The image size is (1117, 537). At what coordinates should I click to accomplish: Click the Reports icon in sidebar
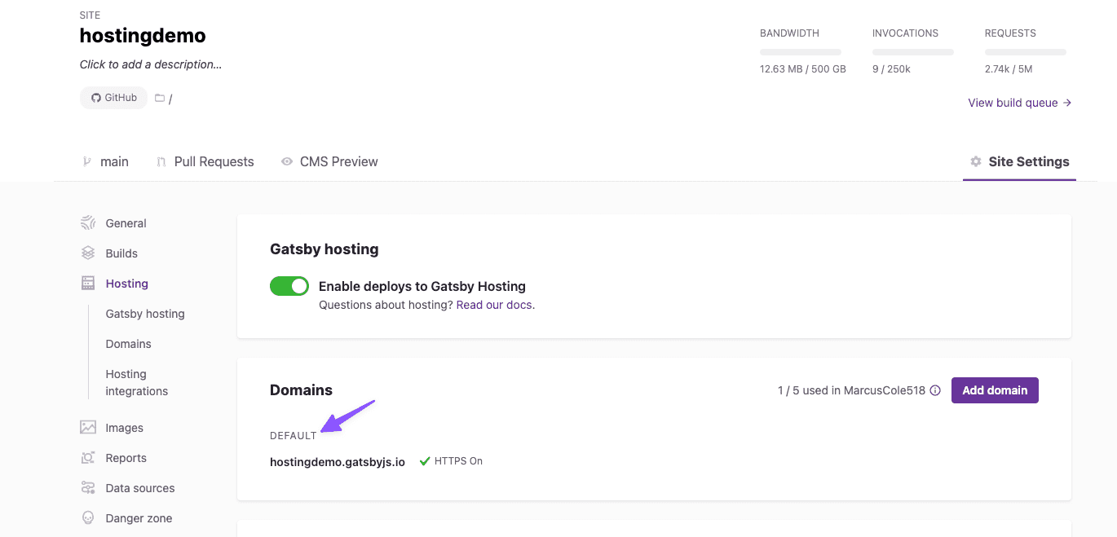coord(88,458)
